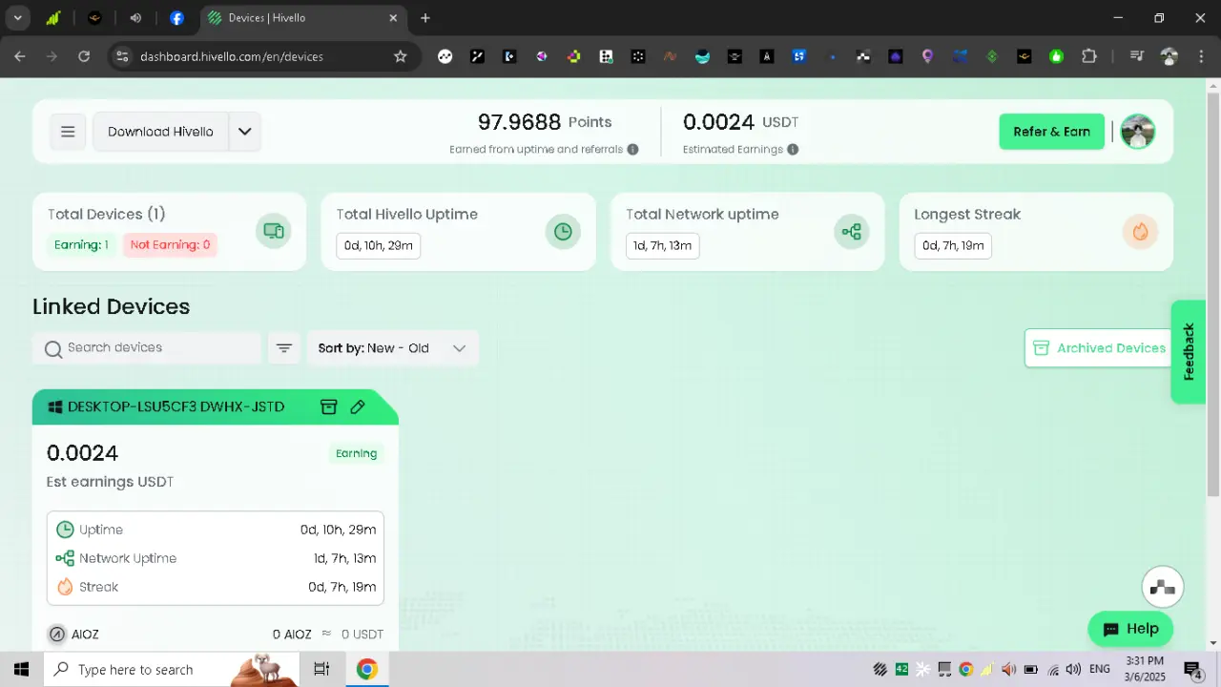The height and width of the screenshot is (687, 1221).
Task: Edit the DESKTOP-LSU5CF3 device name
Action: click(358, 406)
